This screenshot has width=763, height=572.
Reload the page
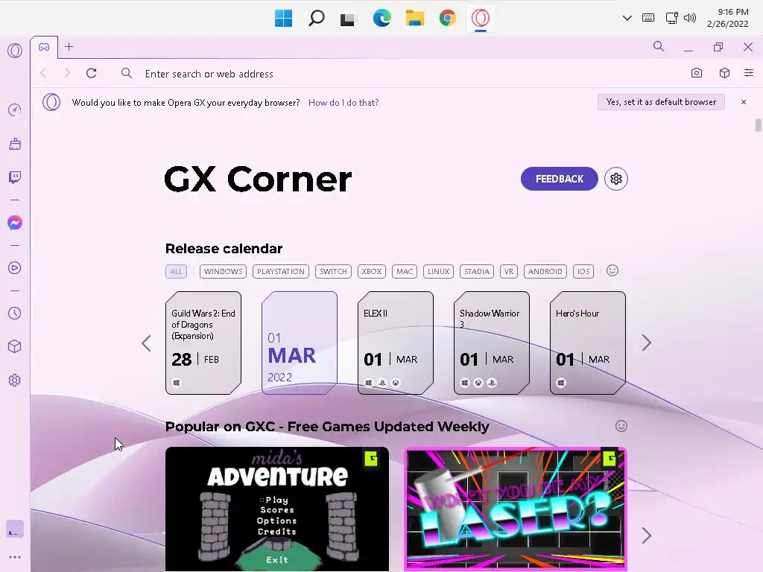coord(92,74)
